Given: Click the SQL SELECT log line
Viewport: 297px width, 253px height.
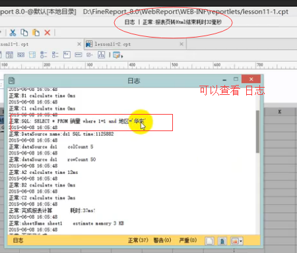Looking at the screenshot, I should tap(77, 121).
